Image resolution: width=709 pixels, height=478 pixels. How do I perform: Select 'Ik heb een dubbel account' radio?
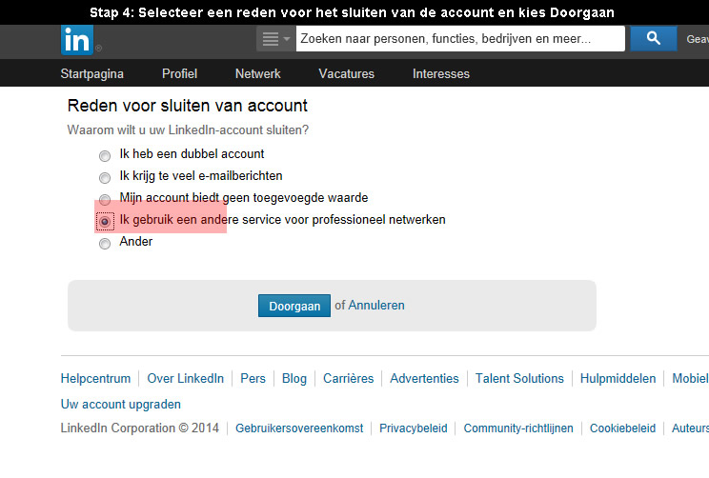pyautogui.click(x=105, y=156)
